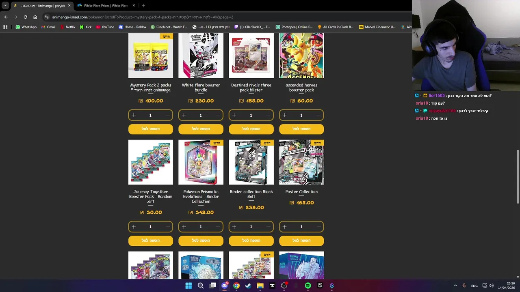Open OBS Studio from the taskbar
The width and height of the screenshot is (520, 292).
(284, 286)
